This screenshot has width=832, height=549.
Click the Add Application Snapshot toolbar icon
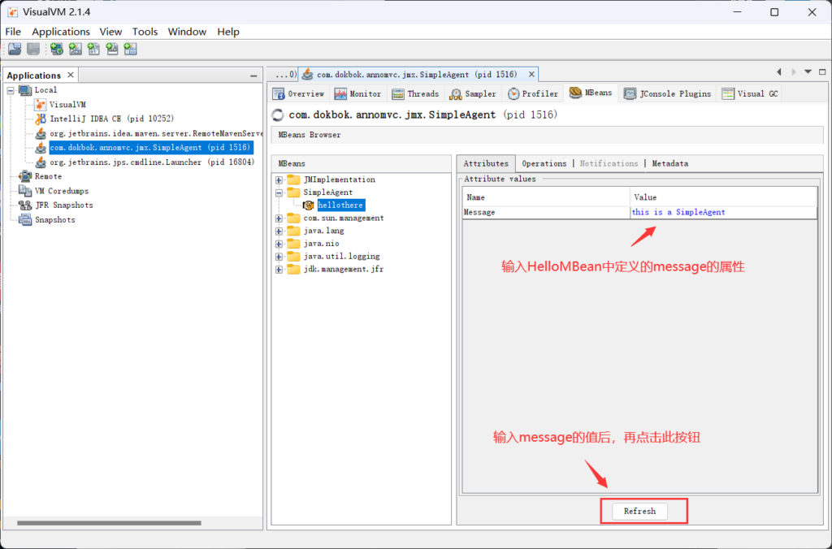[130, 50]
